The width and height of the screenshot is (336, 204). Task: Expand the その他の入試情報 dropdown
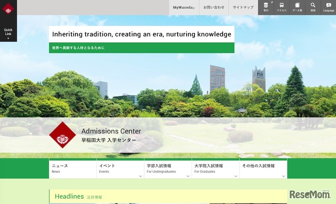283,176
